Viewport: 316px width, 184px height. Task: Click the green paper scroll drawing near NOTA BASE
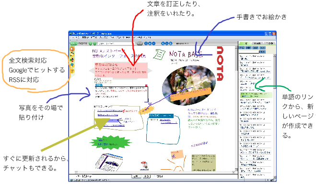pos(159,54)
